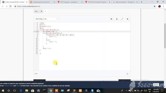The image size is (166, 93).
Task: Launch Microsoft Edge from taskbar
Action: (21, 91)
